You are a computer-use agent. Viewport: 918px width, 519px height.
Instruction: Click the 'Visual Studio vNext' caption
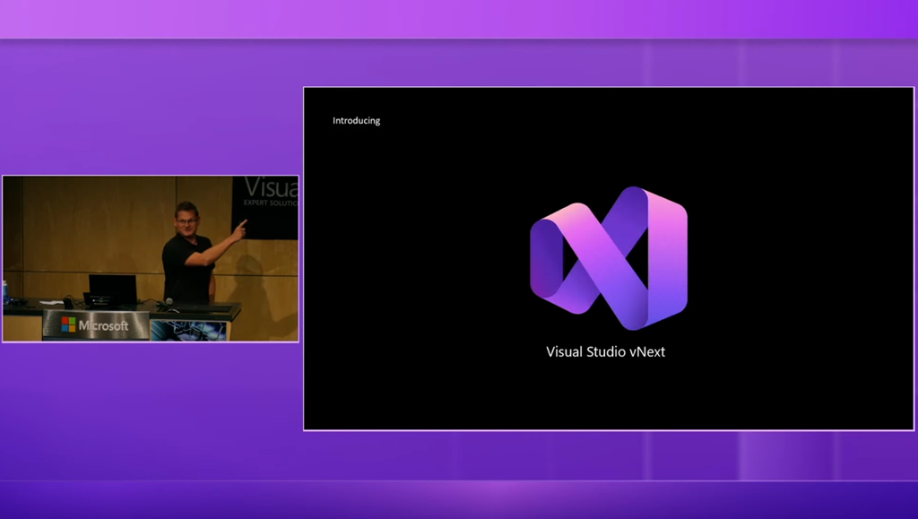click(x=605, y=351)
